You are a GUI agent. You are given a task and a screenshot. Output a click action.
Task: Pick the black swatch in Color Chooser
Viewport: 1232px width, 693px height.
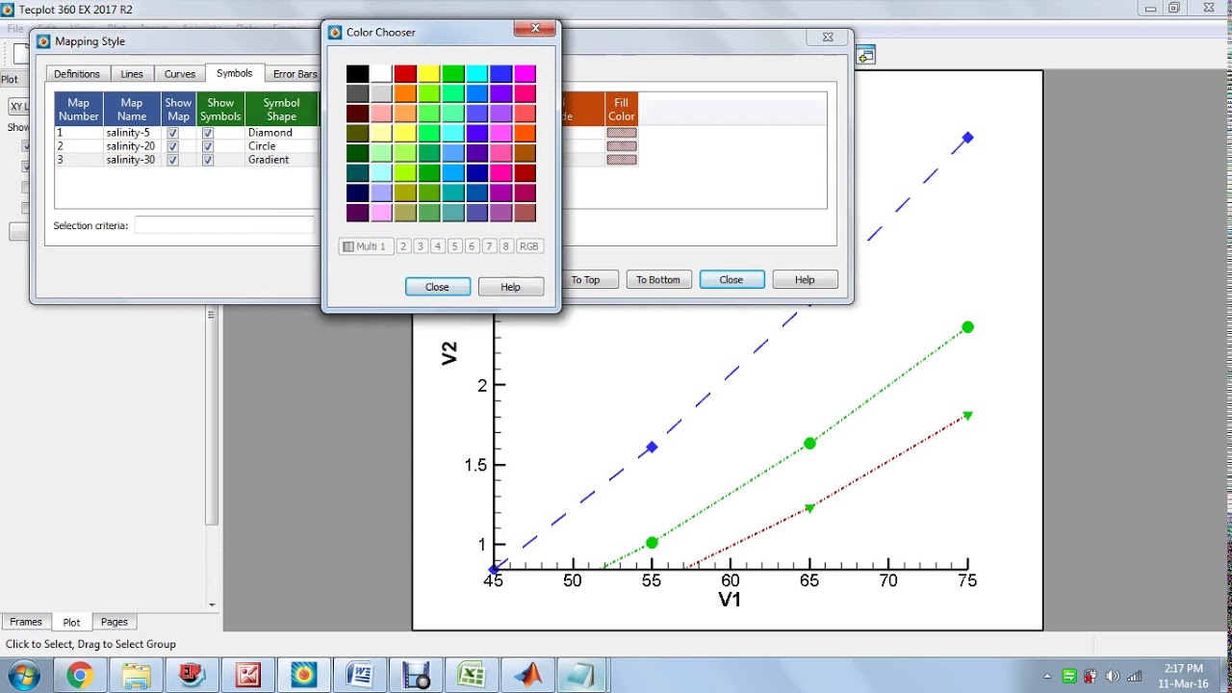pos(357,74)
